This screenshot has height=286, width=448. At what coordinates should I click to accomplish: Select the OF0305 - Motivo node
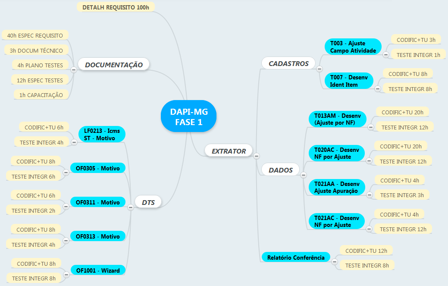pyautogui.click(x=98, y=168)
